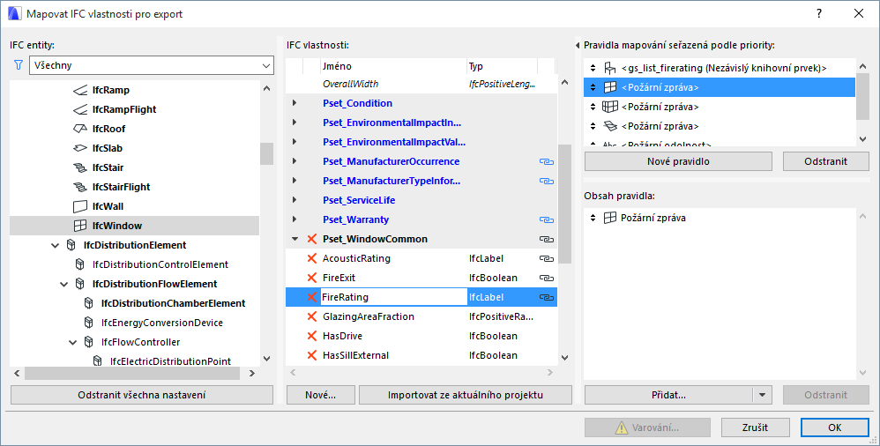Click the Importovat ze aktuálního projektu button
The width and height of the screenshot is (880, 446).
[465, 395]
